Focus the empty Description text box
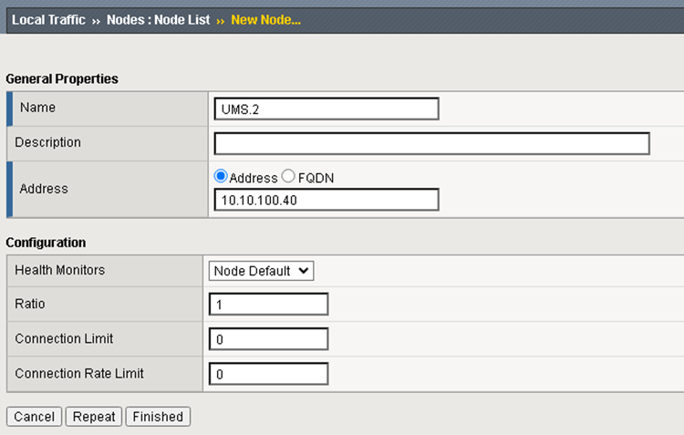Screen dimensions: 684x435 tap(431, 143)
